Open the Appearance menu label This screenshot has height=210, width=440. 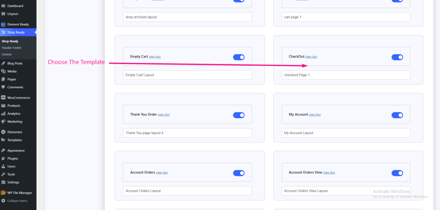pyautogui.click(x=16, y=151)
